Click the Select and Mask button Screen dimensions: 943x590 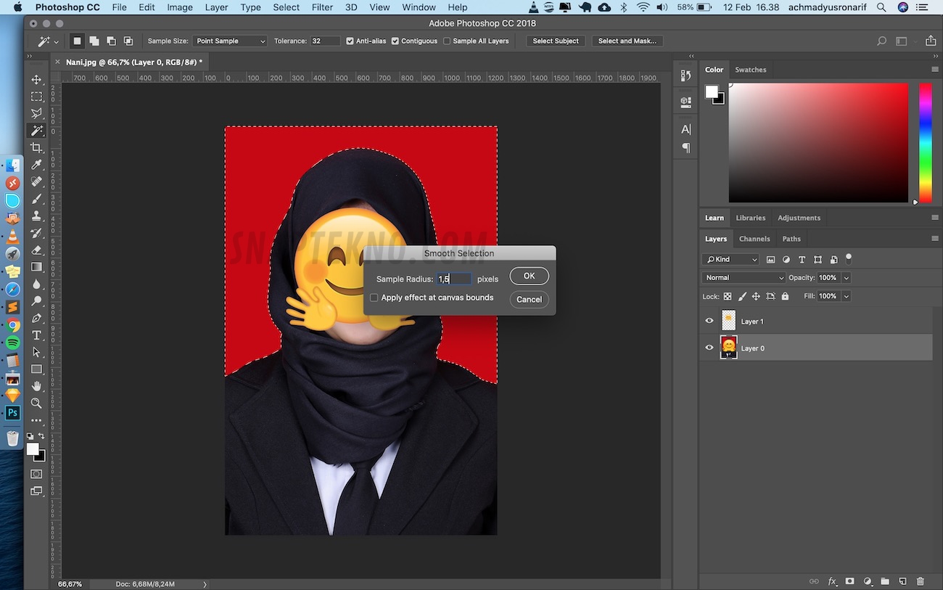(627, 41)
